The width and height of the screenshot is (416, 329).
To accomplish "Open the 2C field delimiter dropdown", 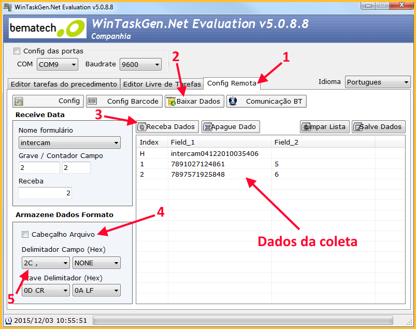I will (x=46, y=263).
